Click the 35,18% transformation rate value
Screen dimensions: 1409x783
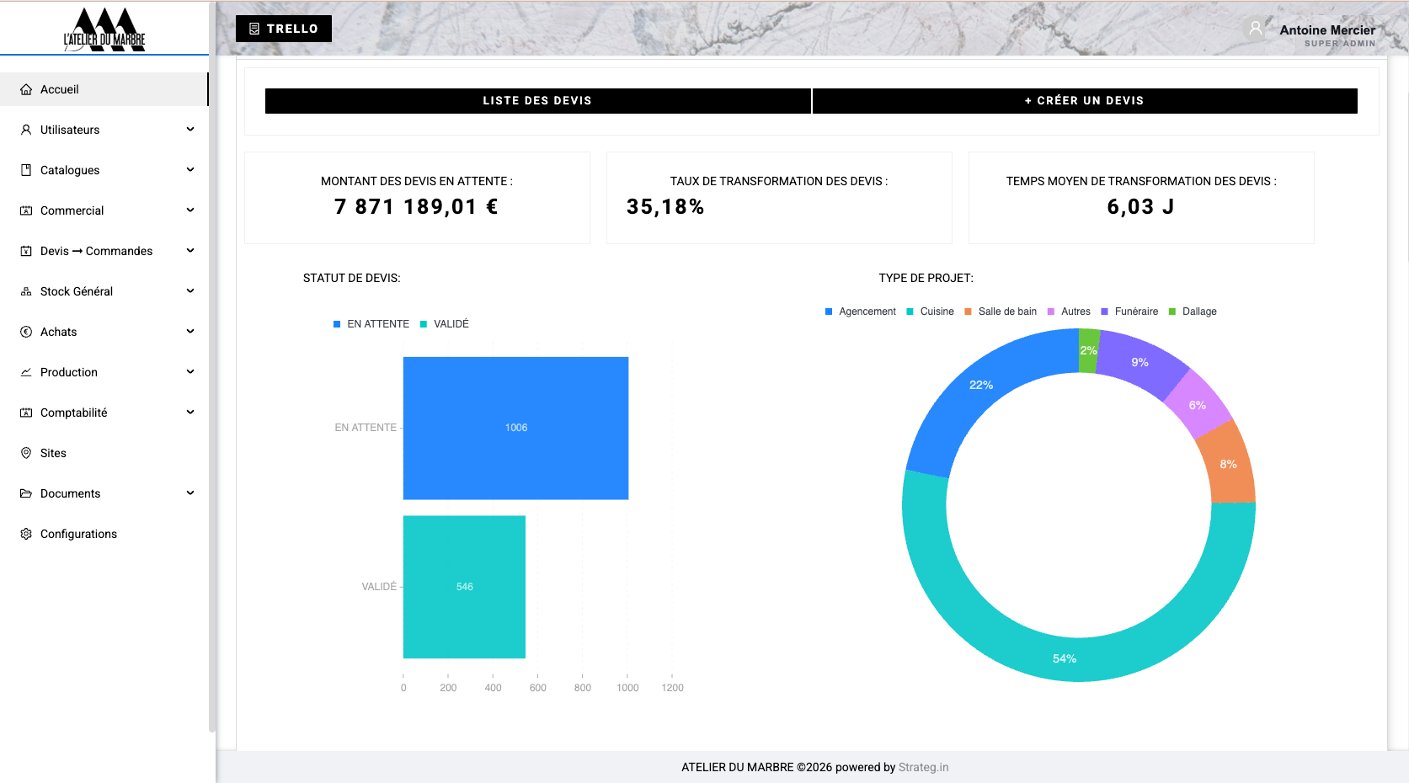click(665, 207)
